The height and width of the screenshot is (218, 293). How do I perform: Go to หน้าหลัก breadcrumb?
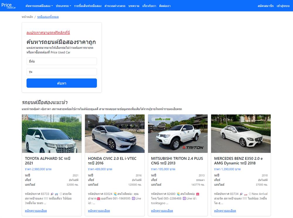click(x=27, y=17)
